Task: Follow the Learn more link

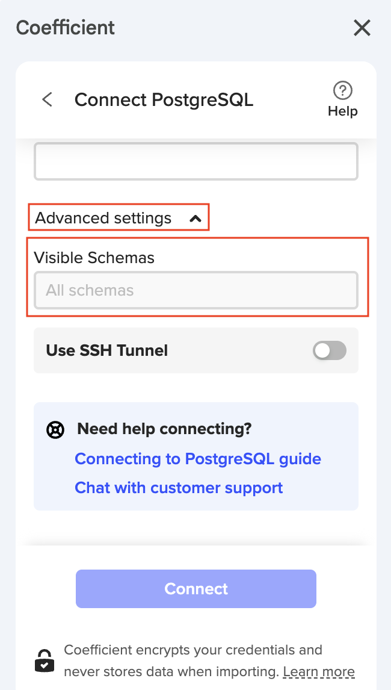Action: (x=319, y=671)
